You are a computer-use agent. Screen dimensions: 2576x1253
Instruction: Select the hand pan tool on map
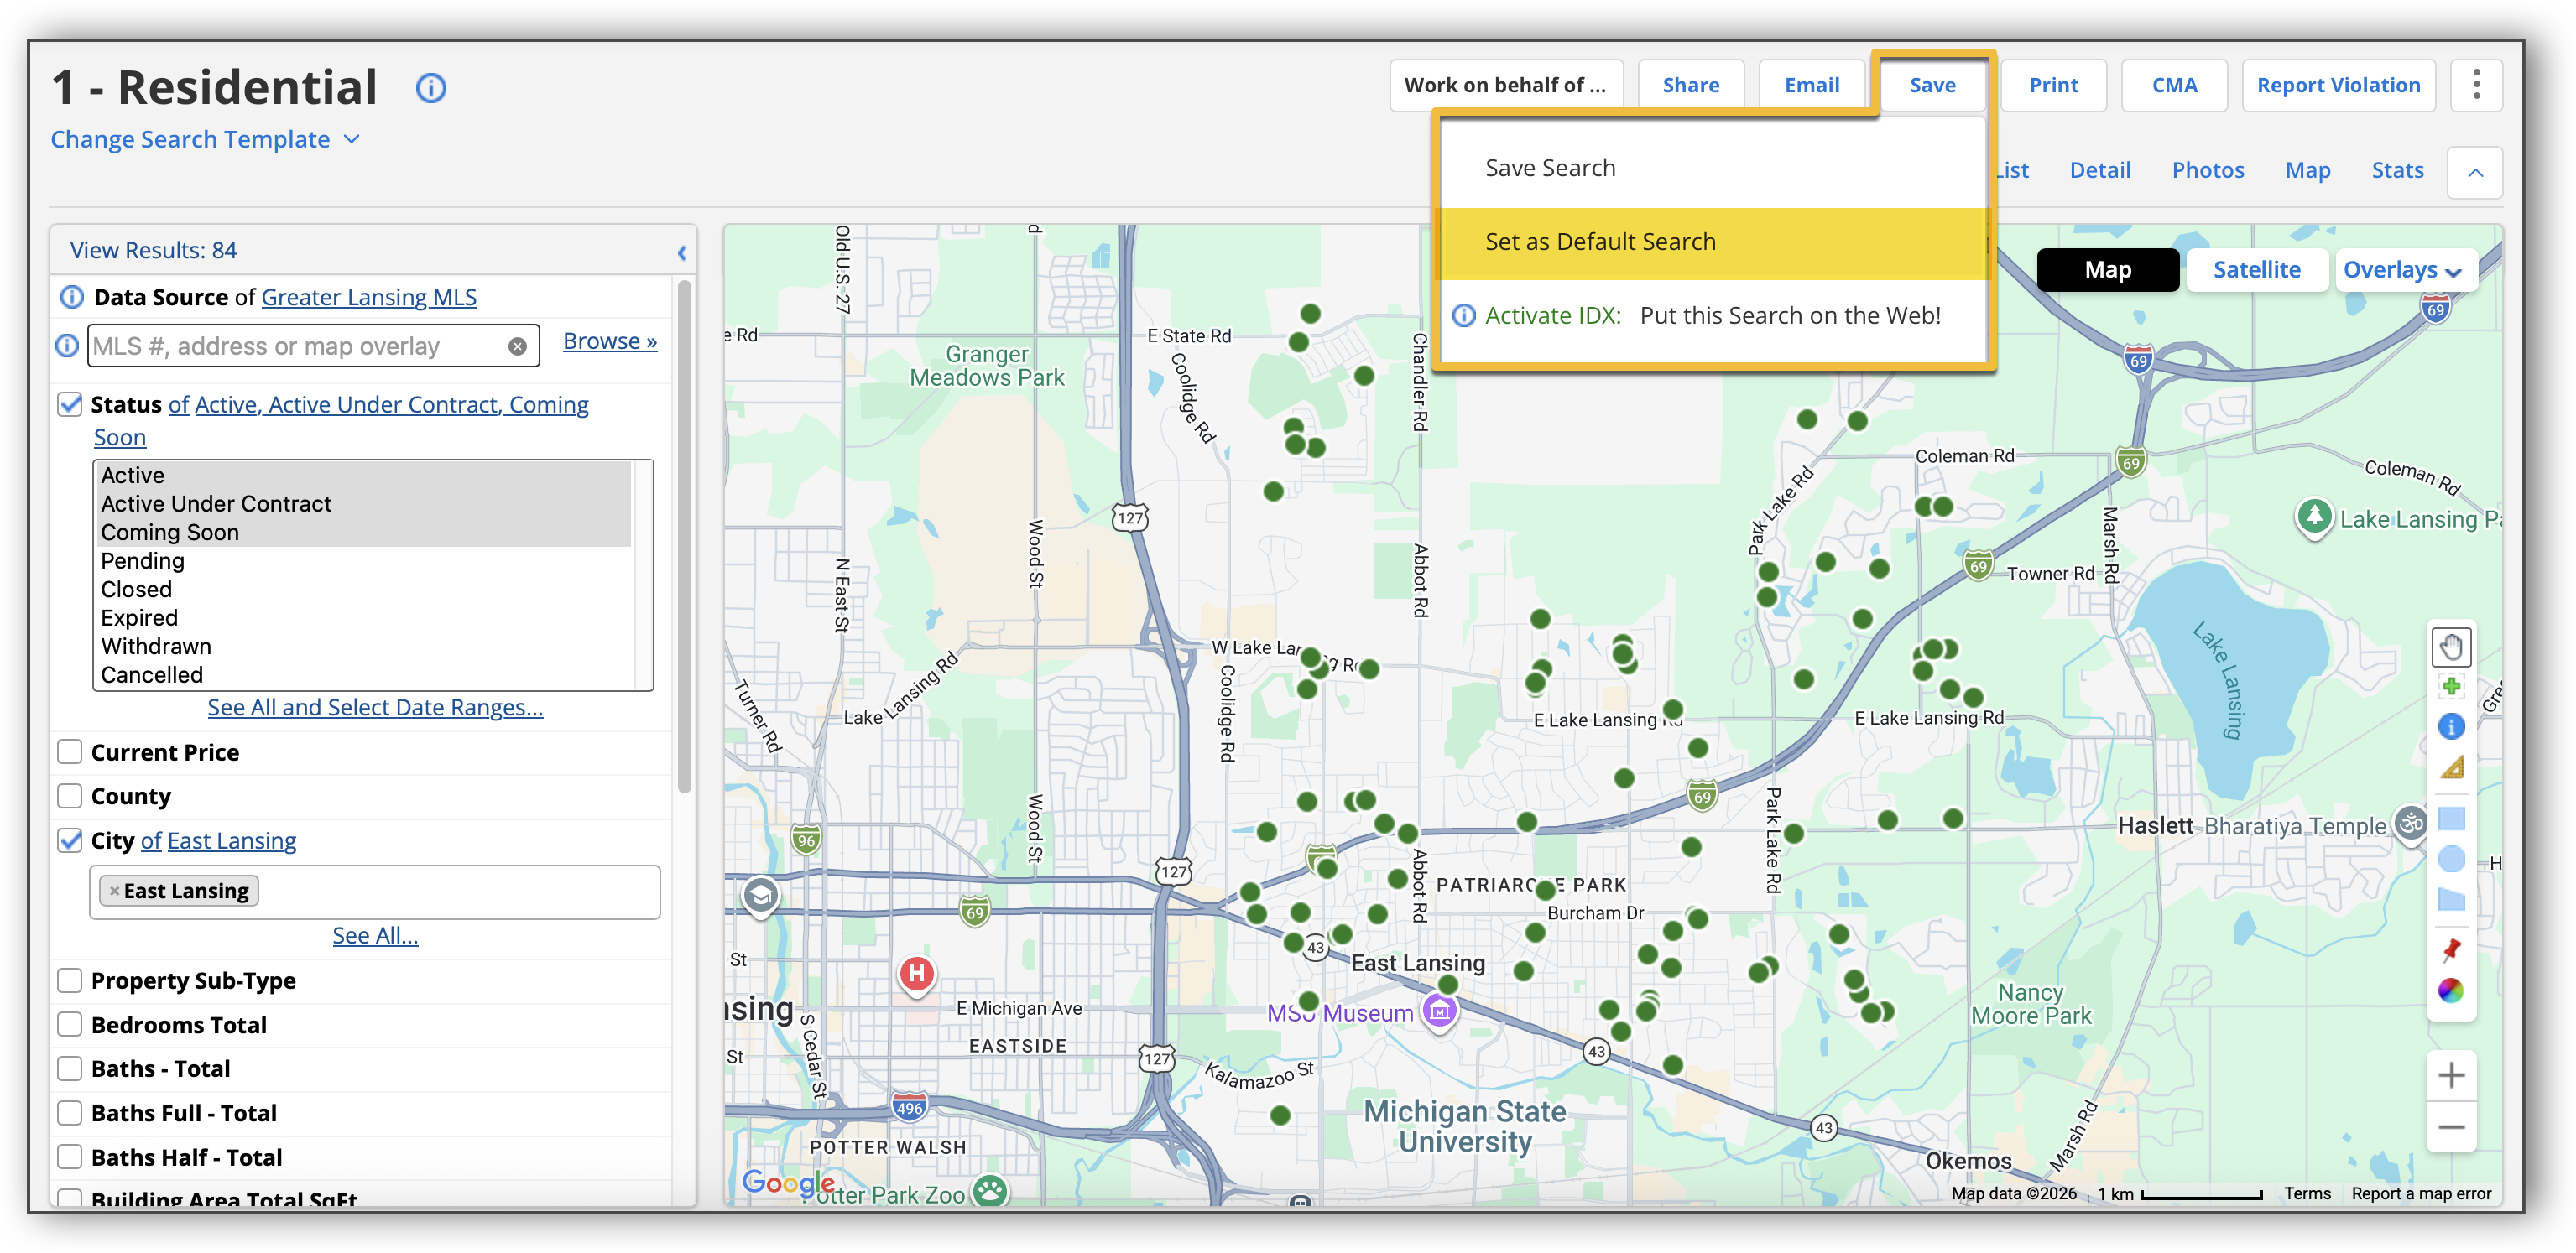point(2450,647)
